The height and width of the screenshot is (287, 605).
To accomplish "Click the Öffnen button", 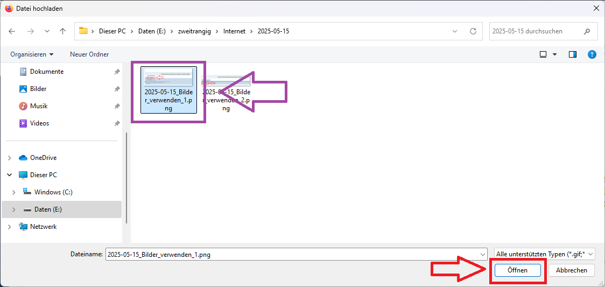I will tap(517, 270).
